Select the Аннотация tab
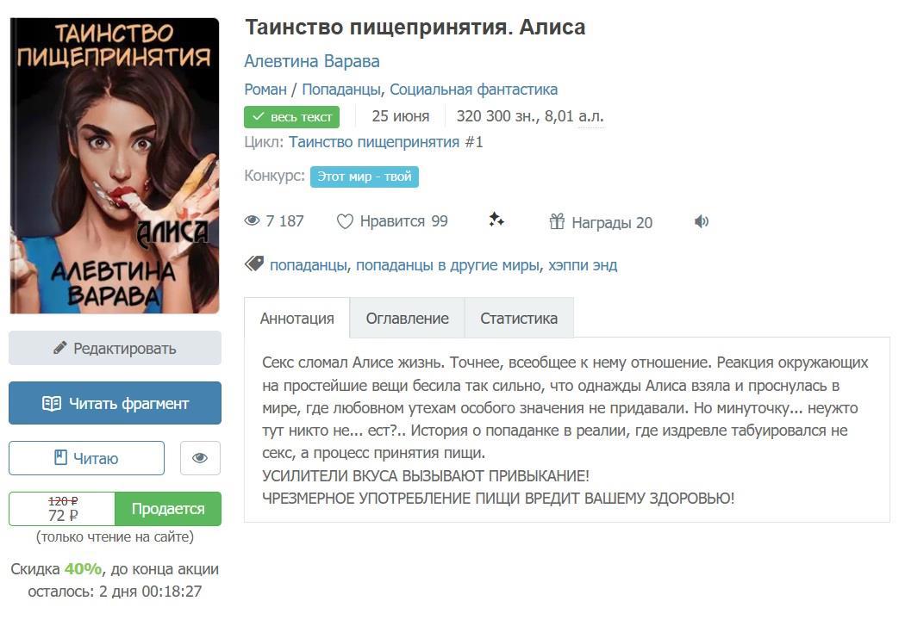Image resolution: width=905 pixels, height=626 pixels. [296, 319]
